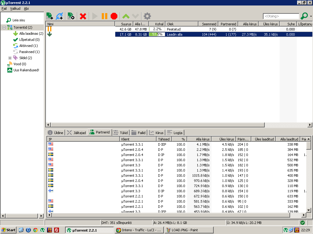Click the grey Start play icon
Screen dimensions: 313x234
[95, 16]
